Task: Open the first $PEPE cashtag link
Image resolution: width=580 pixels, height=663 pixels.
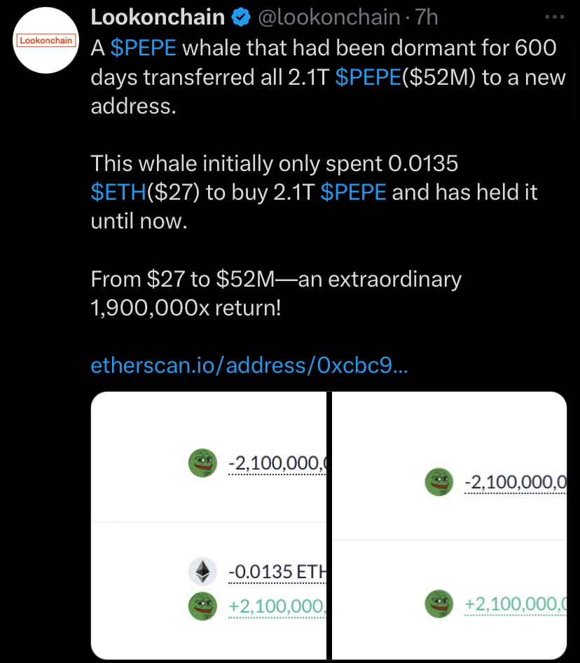Action: tap(145, 48)
